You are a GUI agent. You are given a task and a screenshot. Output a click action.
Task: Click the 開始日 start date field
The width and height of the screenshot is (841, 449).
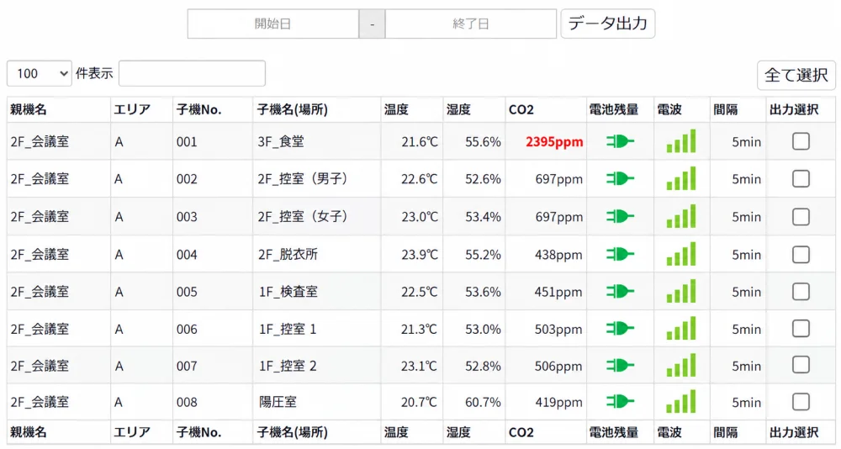pyautogui.click(x=273, y=24)
